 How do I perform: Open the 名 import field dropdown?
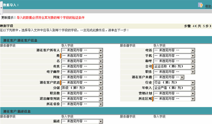coord(82,61)
